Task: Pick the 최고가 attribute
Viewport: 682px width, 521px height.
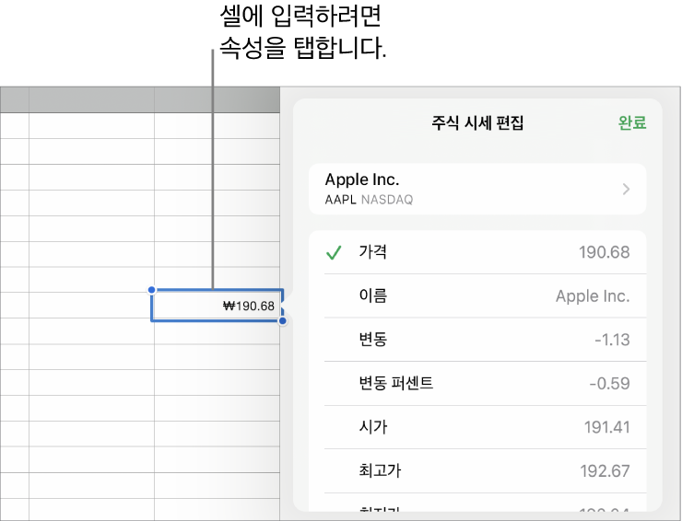Action: coord(477,471)
